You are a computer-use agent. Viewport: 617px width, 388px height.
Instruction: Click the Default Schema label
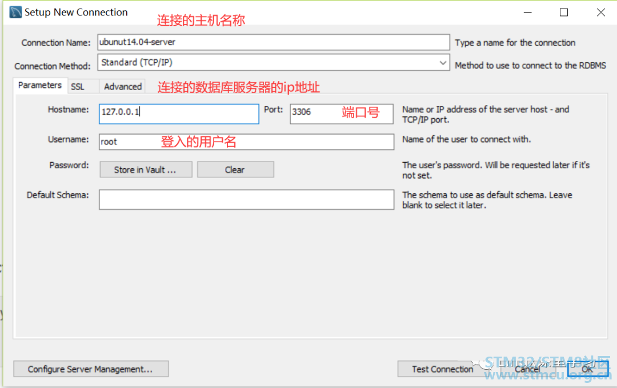pos(58,195)
